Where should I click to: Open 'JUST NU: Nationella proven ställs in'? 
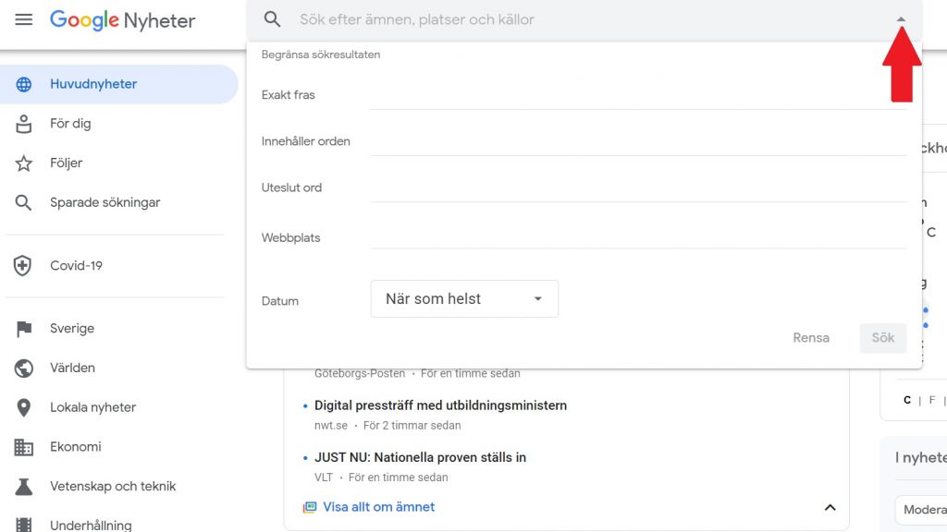pos(421,457)
